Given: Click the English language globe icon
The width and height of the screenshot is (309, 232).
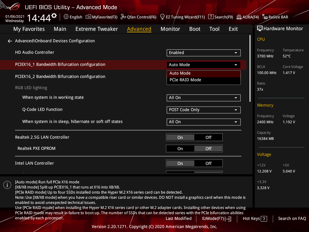Looking at the screenshot, I should coord(66,17).
